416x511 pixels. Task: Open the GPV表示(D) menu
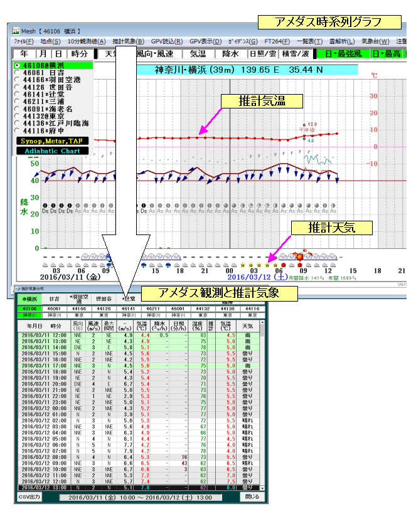click(205, 41)
